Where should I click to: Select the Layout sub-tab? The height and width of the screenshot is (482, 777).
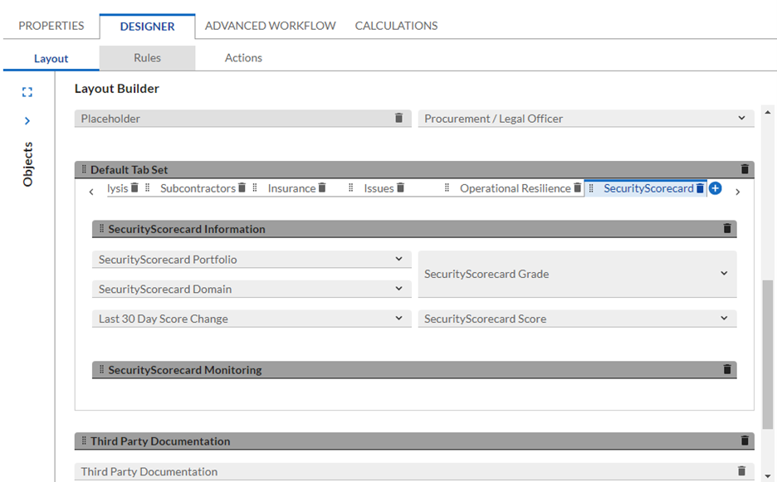click(51, 58)
